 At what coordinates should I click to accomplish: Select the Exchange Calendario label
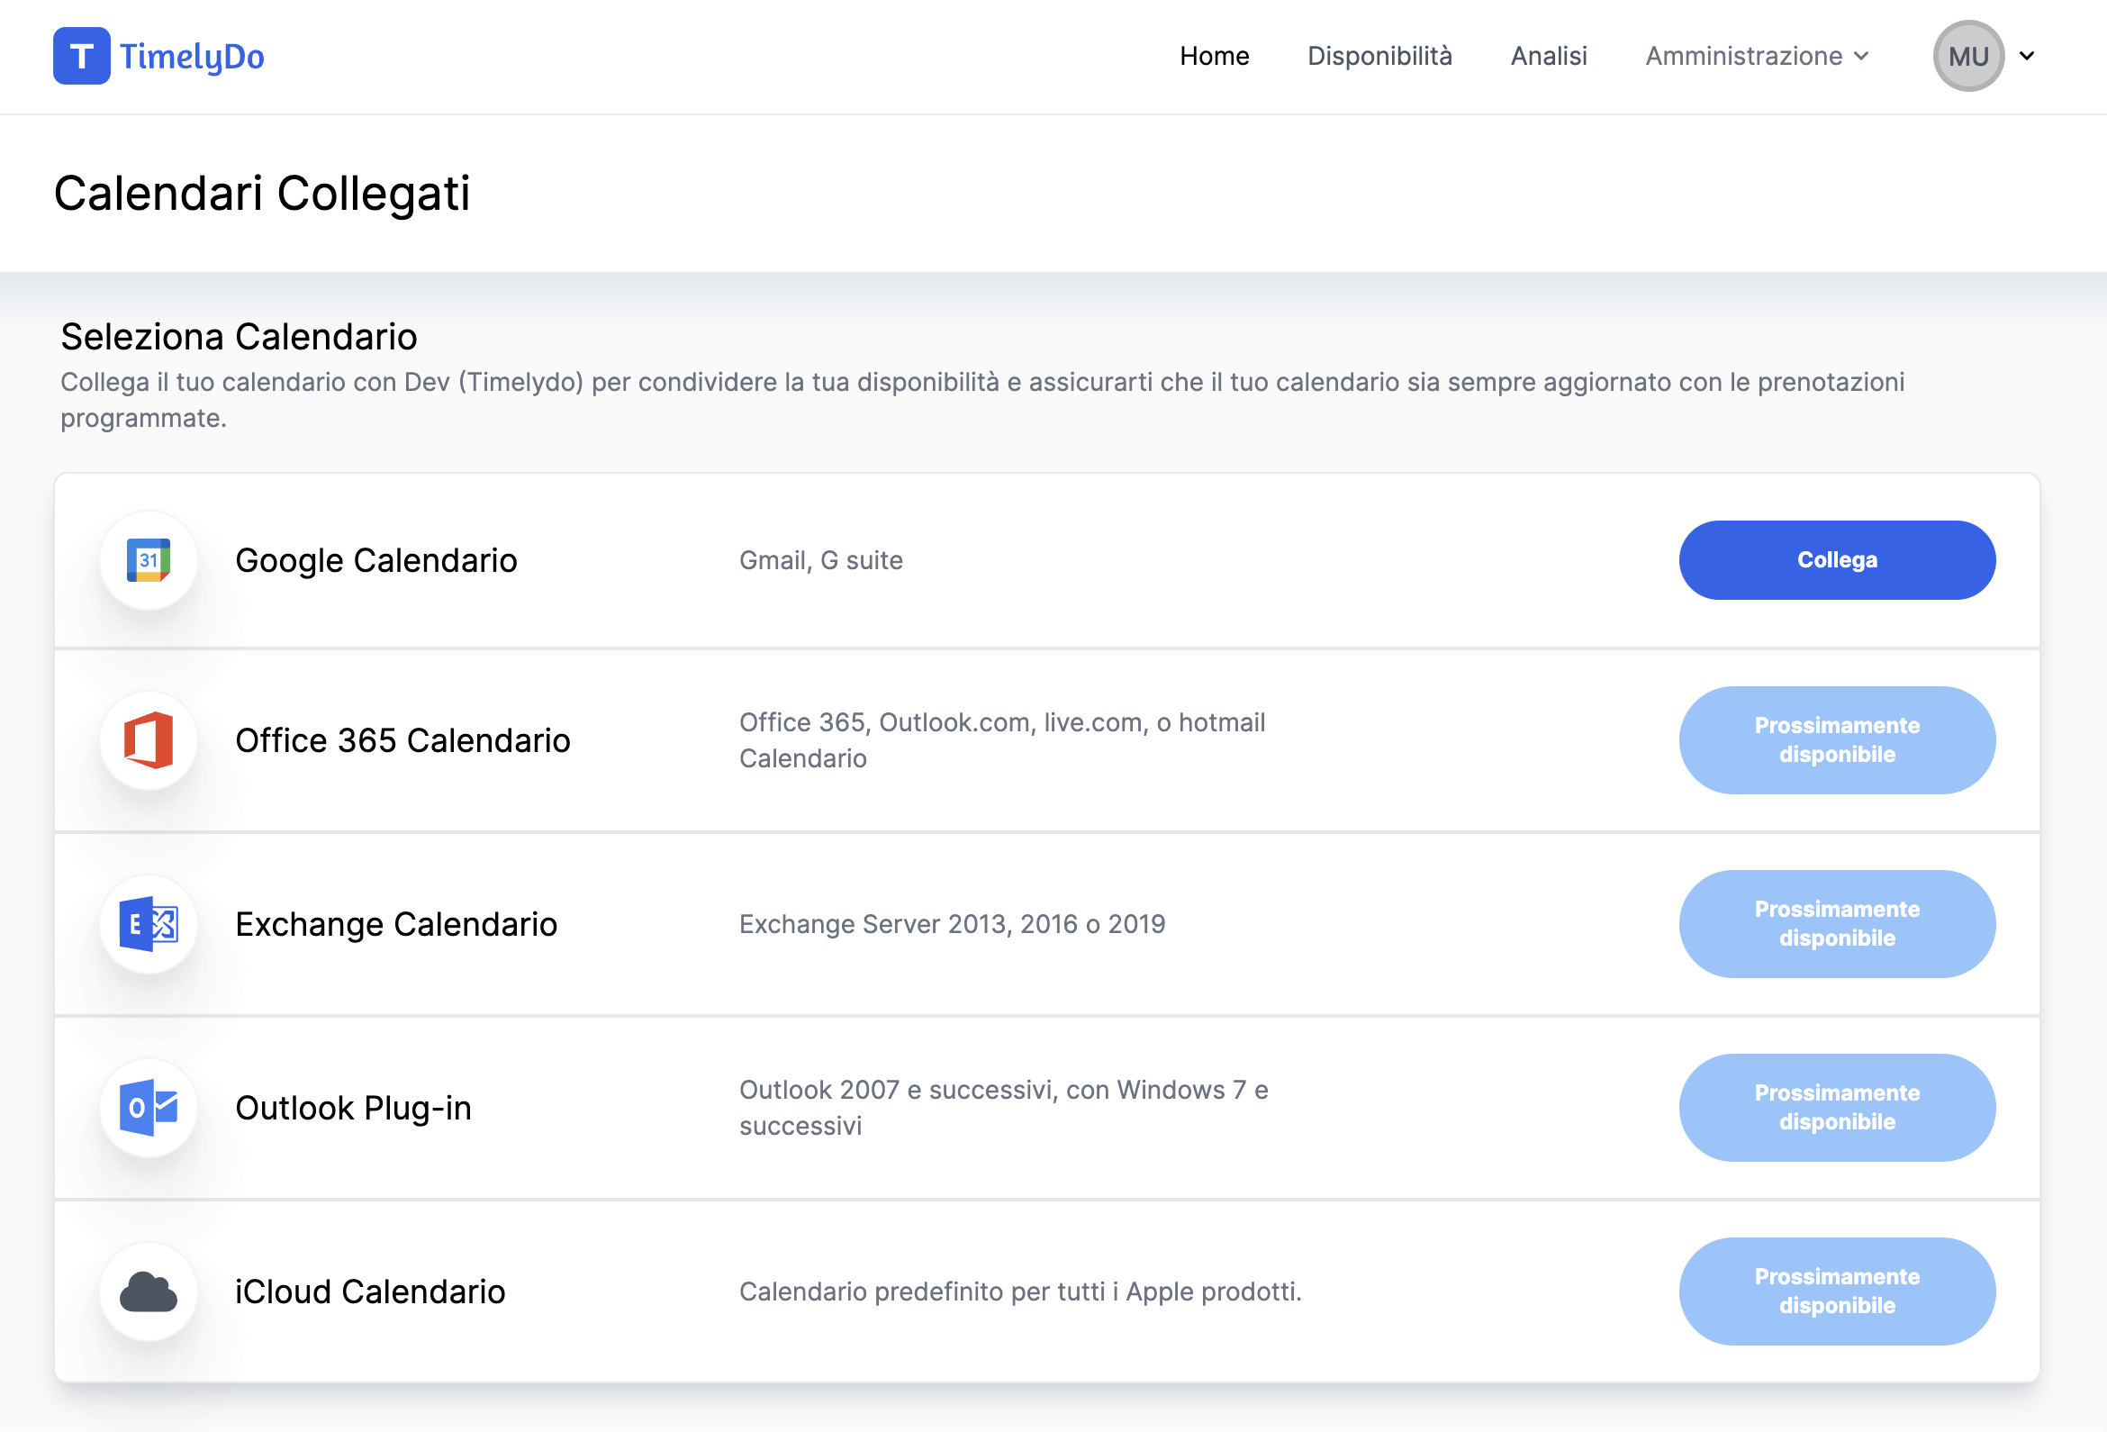click(396, 924)
